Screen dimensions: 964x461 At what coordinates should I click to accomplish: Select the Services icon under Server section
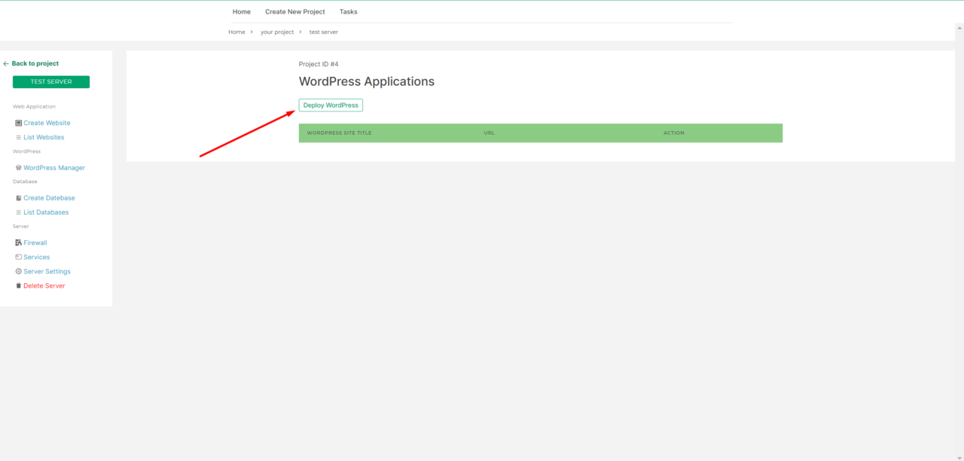point(18,257)
